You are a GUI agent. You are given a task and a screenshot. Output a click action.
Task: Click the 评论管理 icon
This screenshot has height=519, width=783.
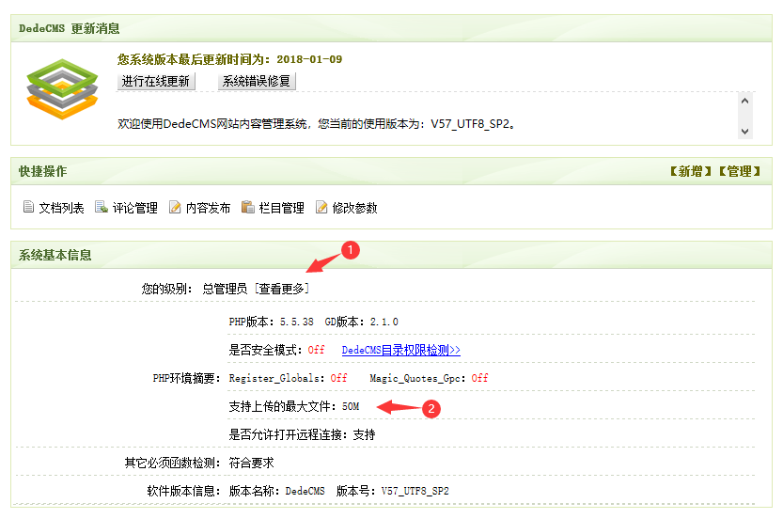[x=102, y=208]
